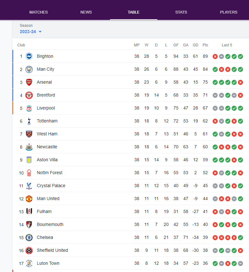Click the Man City club crest

pyautogui.click(x=29, y=69)
